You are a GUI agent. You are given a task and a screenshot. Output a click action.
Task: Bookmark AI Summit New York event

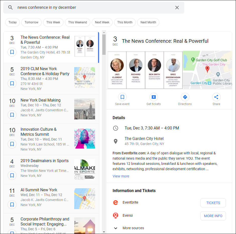click(12, 205)
